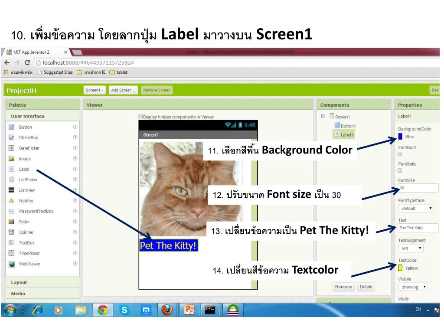444x333 pixels.
Task: Select Label1 in the Components tree
Action: click(x=344, y=134)
